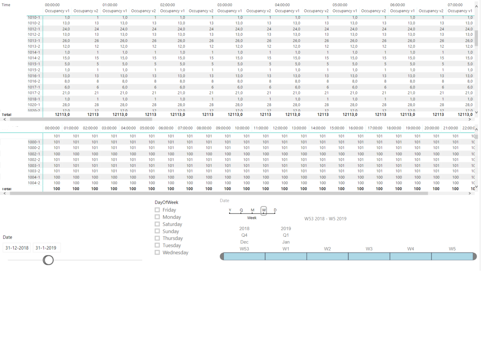
Task: Check the Tuesday checkbox
Action: pyautogui.click(x=157, y=245)
